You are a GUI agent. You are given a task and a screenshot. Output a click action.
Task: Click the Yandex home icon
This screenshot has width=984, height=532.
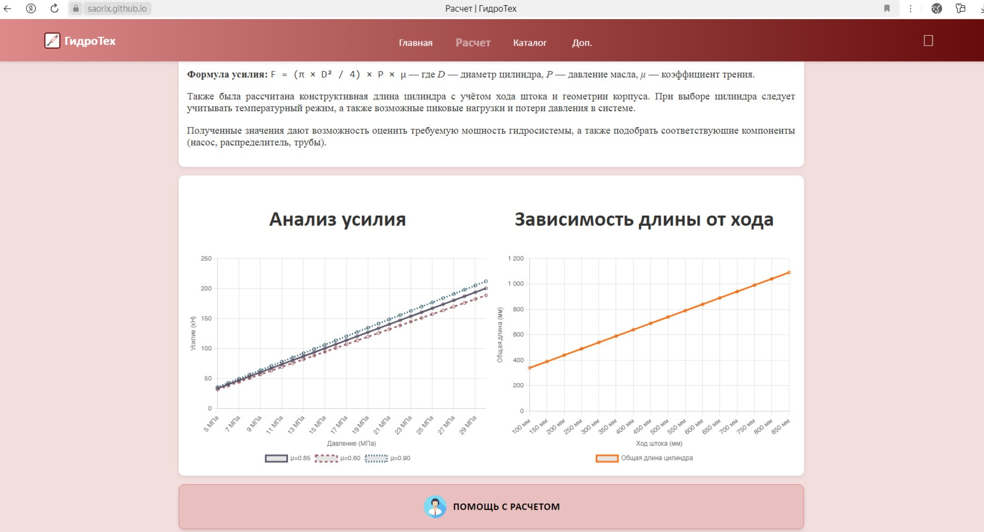click(x=31, y=9)
